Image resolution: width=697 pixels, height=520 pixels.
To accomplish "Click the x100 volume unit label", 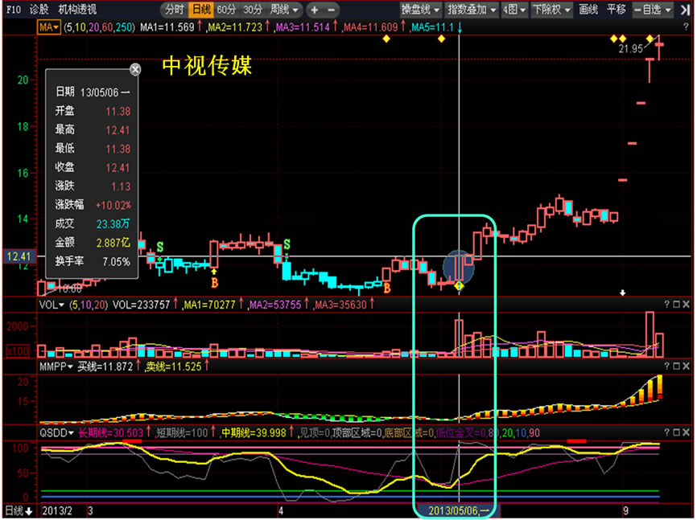I will [18, 351].
